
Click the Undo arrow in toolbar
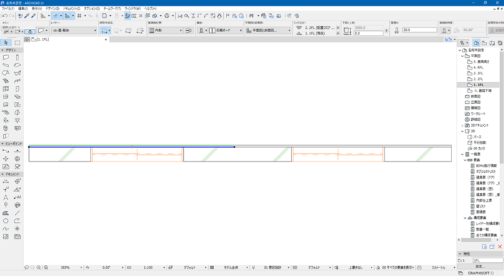(x=5, y=16)
